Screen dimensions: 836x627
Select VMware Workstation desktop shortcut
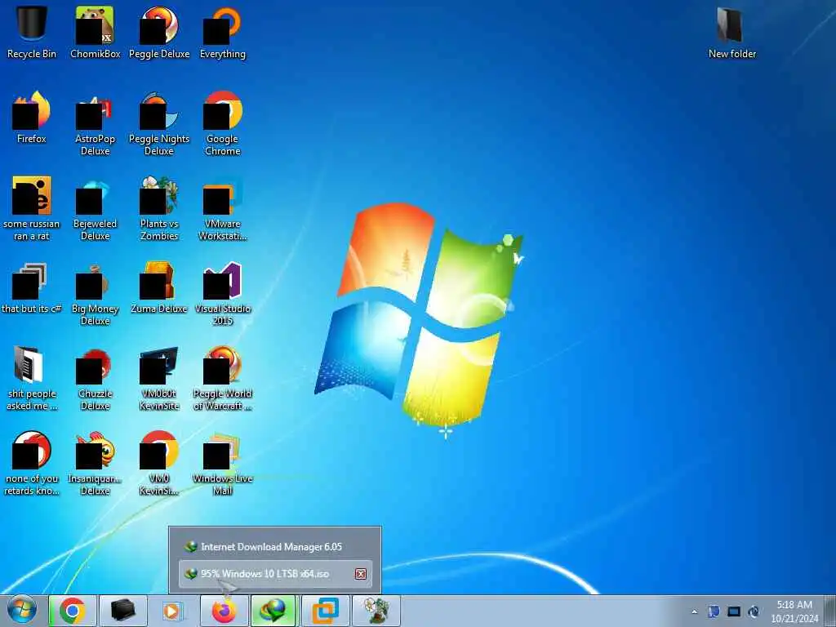(x=222, y=208)
